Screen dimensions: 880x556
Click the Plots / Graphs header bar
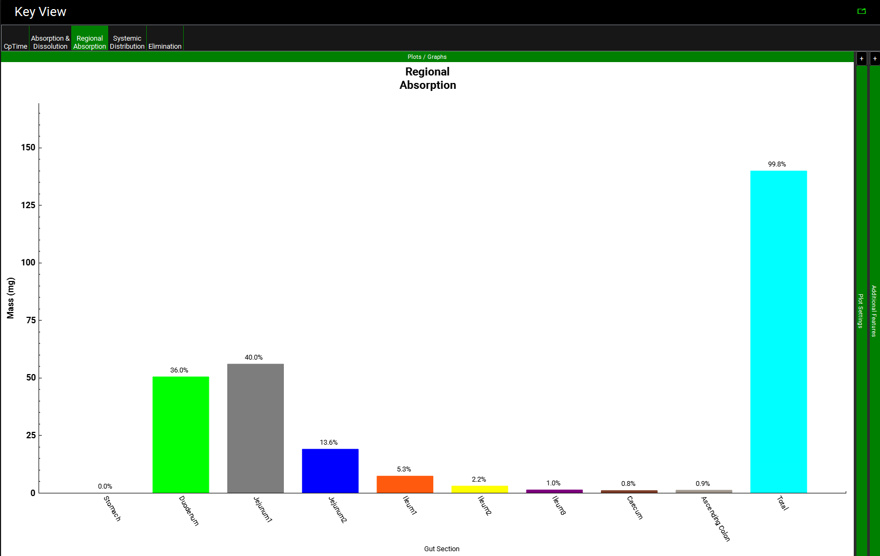pos(427,57)
